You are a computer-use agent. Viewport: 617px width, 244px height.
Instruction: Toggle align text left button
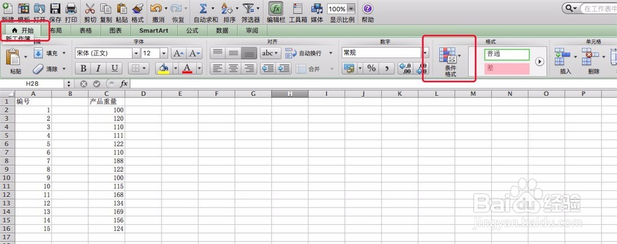pyautogui.click(x=218, y=69)
